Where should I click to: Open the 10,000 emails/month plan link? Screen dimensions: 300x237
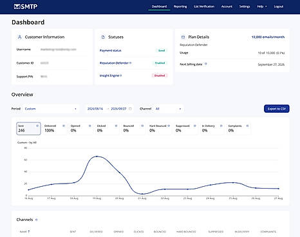pos(268,37)
